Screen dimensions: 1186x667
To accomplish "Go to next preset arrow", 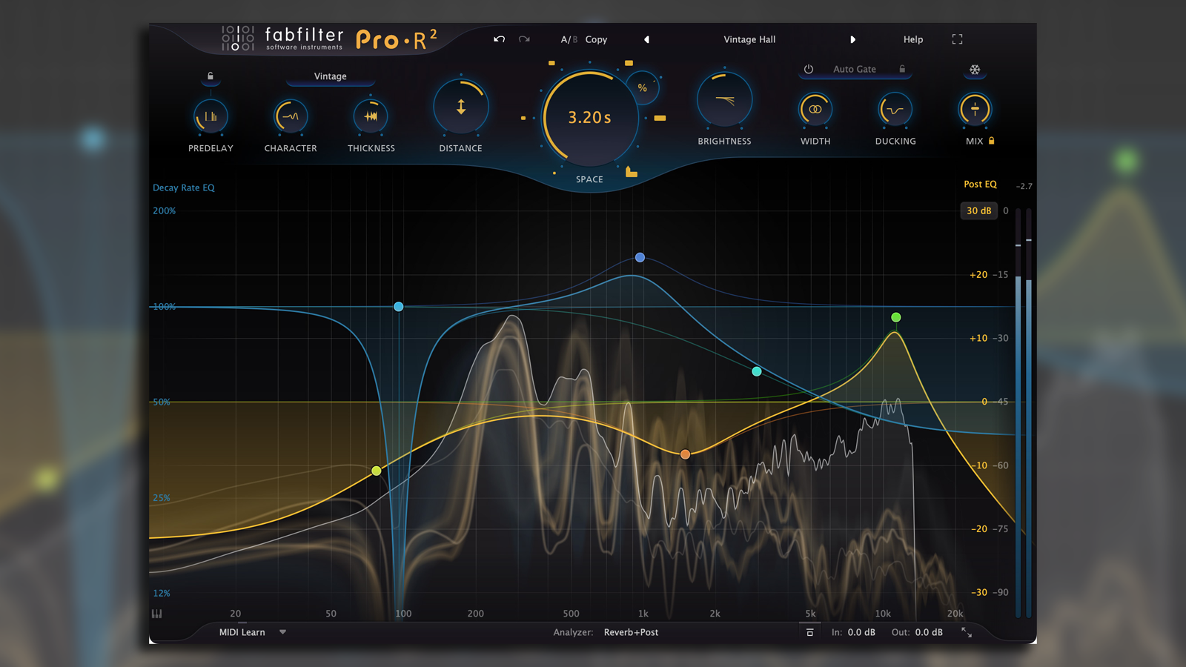I will [852, 39].
